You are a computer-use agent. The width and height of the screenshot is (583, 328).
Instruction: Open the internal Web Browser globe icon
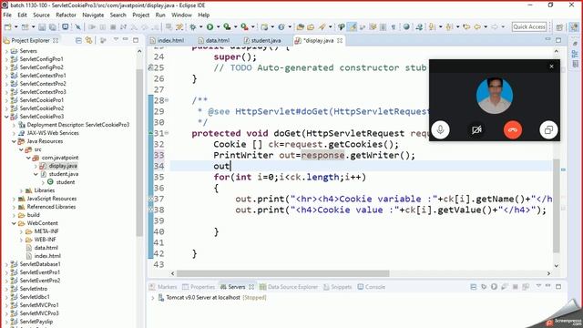(x=406, y=26)
